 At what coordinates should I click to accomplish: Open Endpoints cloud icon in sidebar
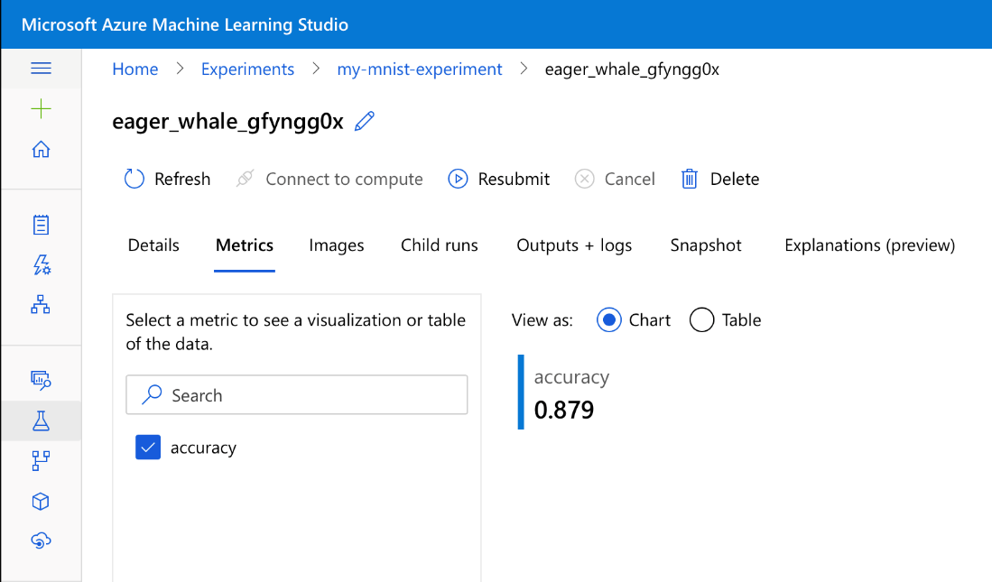click(x=42, y=540)
